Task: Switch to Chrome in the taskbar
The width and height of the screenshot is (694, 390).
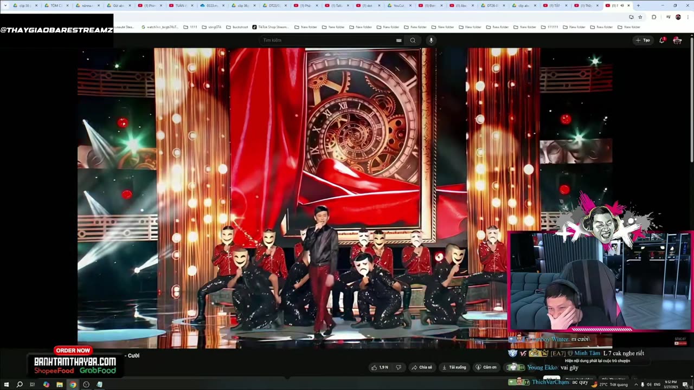Action: [73, 385]
